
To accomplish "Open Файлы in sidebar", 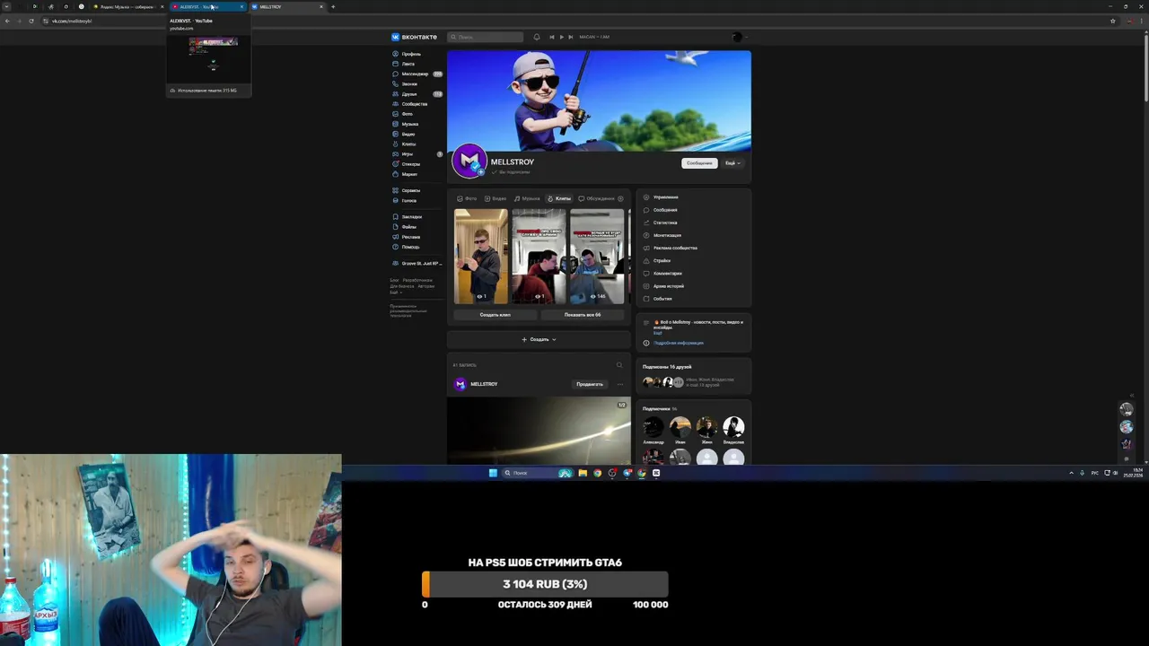I will click(406, 227).
